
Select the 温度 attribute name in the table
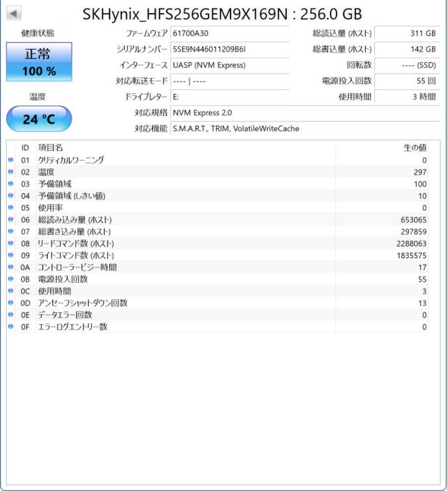(46, 172)
